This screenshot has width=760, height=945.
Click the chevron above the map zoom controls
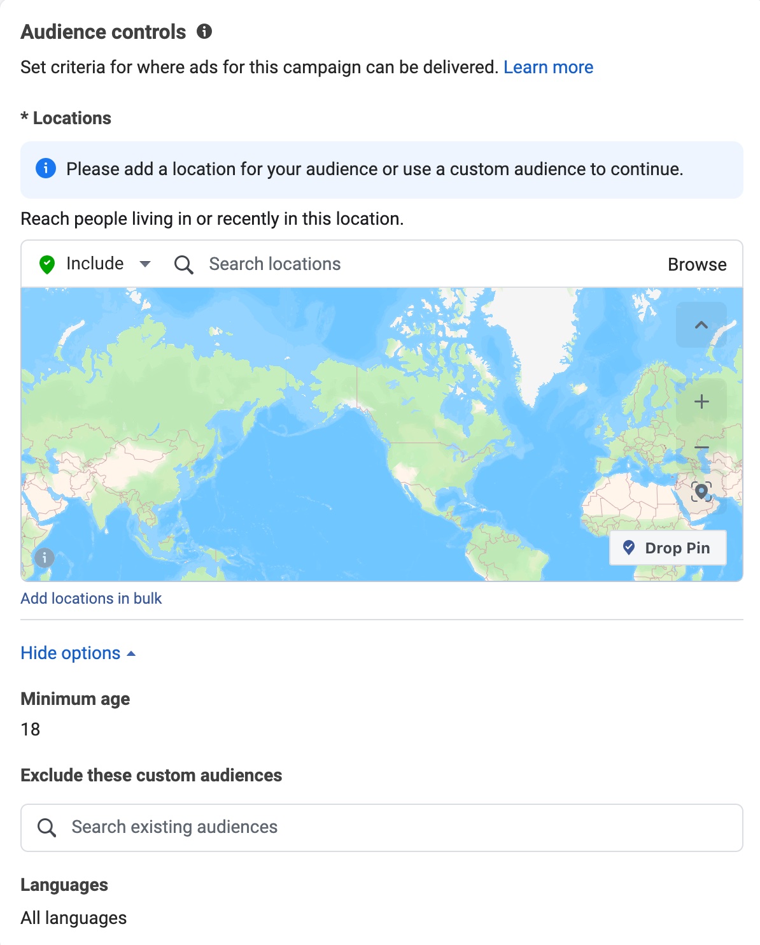click(x=702, y=325)
